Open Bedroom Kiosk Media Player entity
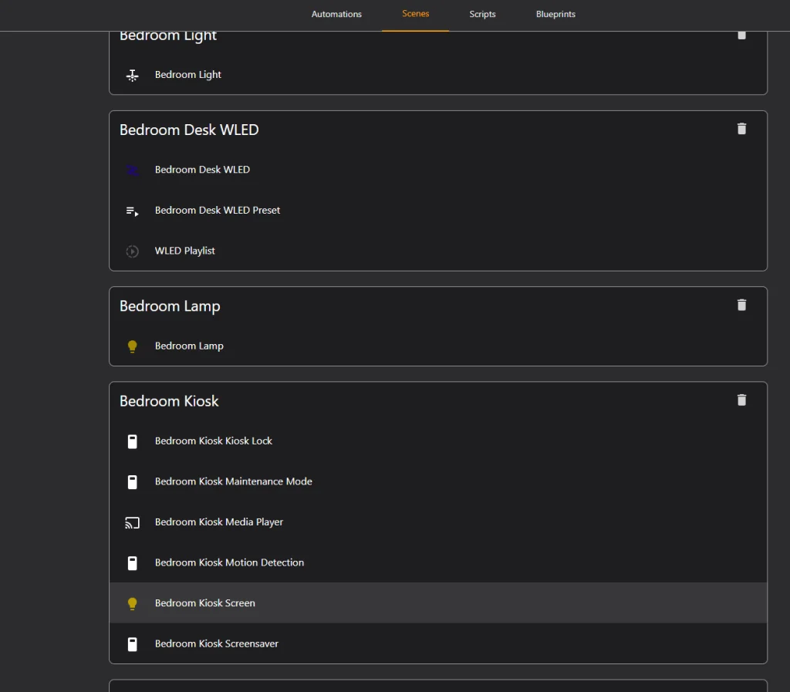 [x=438, y=522]
